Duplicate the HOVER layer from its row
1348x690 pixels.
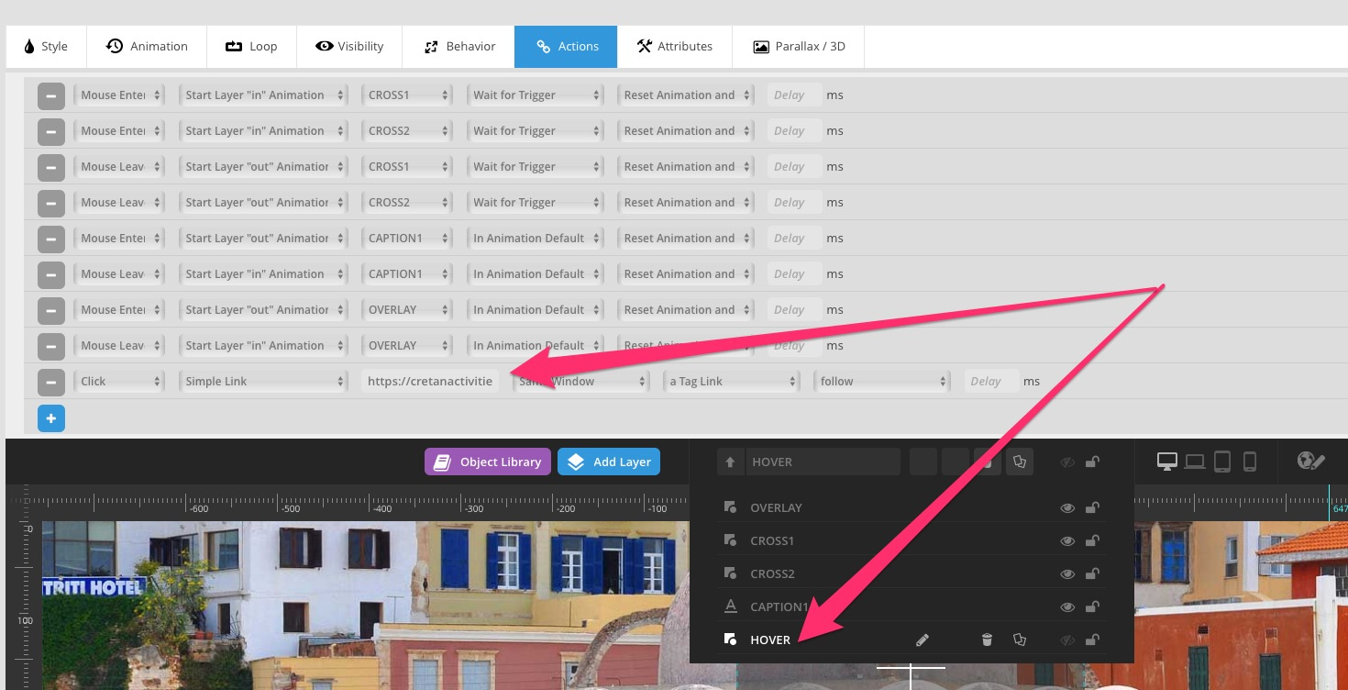[1019, 640]
